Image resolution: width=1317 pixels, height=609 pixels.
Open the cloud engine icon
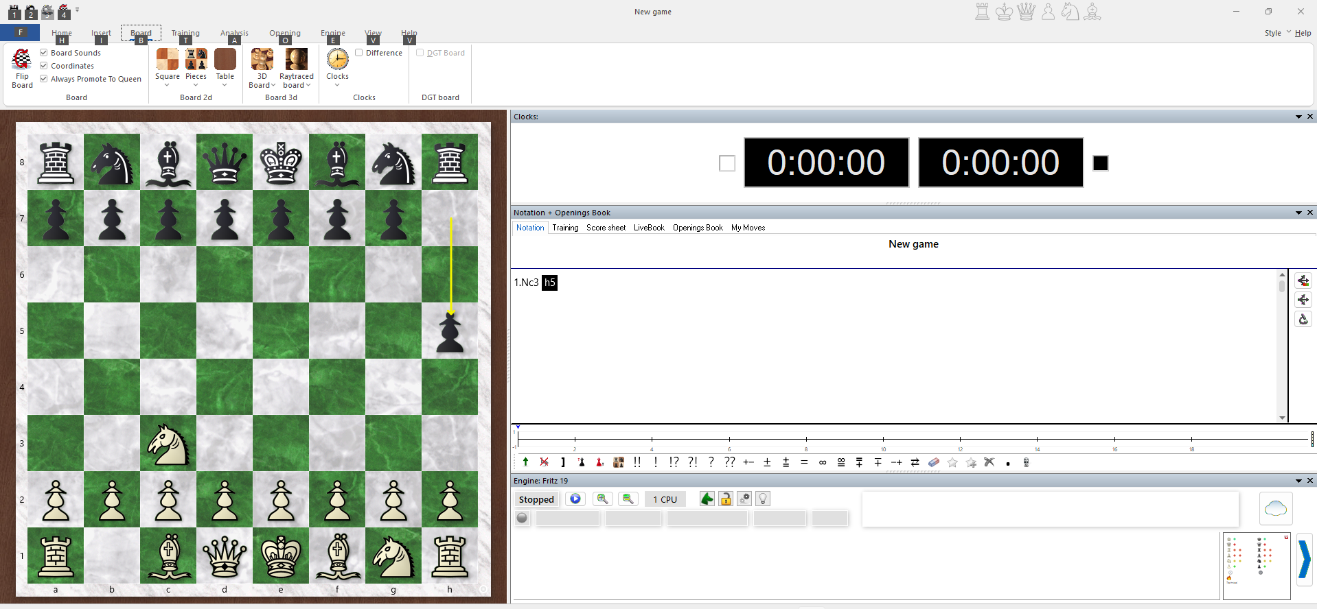[1276, 508]
